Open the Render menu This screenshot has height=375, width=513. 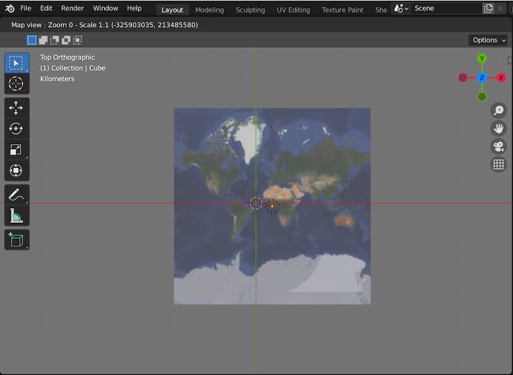pos(72,8)
